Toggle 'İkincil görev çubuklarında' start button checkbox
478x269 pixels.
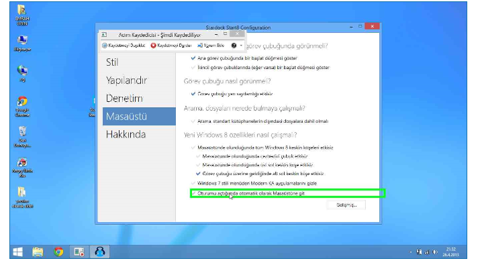(x=193, y=67)
